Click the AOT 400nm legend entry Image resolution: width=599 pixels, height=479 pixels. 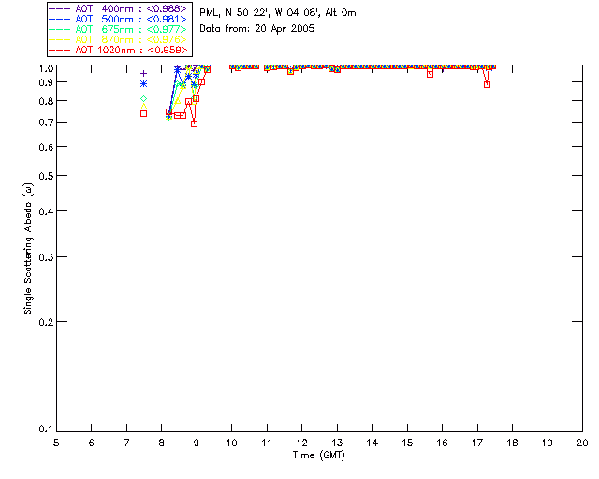point(118,8)
